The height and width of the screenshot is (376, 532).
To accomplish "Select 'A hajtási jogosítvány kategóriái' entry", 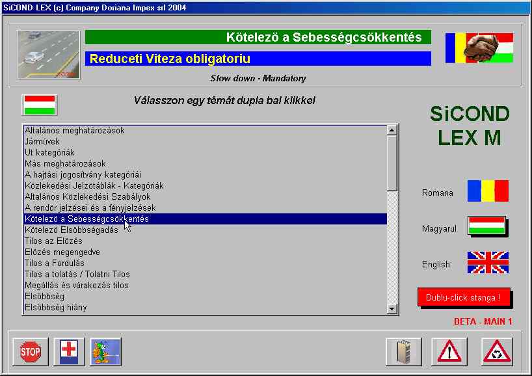I will 206,175.
